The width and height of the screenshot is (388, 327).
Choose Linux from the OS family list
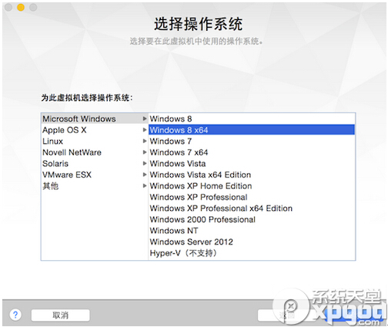(x=95, y=141)
